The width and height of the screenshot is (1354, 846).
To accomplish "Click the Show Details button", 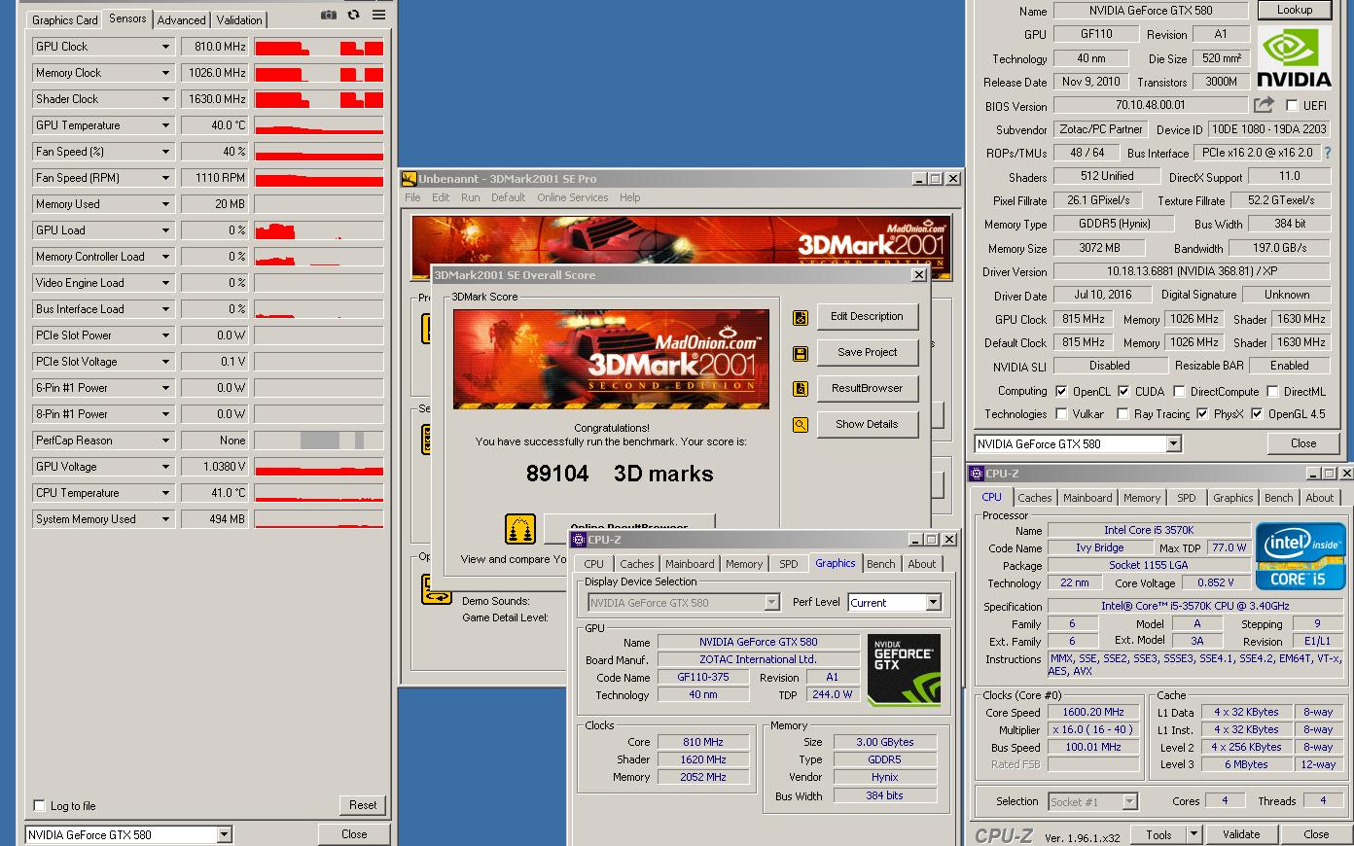I will click(867, 424).
